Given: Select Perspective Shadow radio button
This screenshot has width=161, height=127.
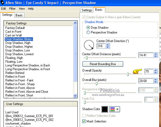Looking at the screenshot, I should coord(88,32).
